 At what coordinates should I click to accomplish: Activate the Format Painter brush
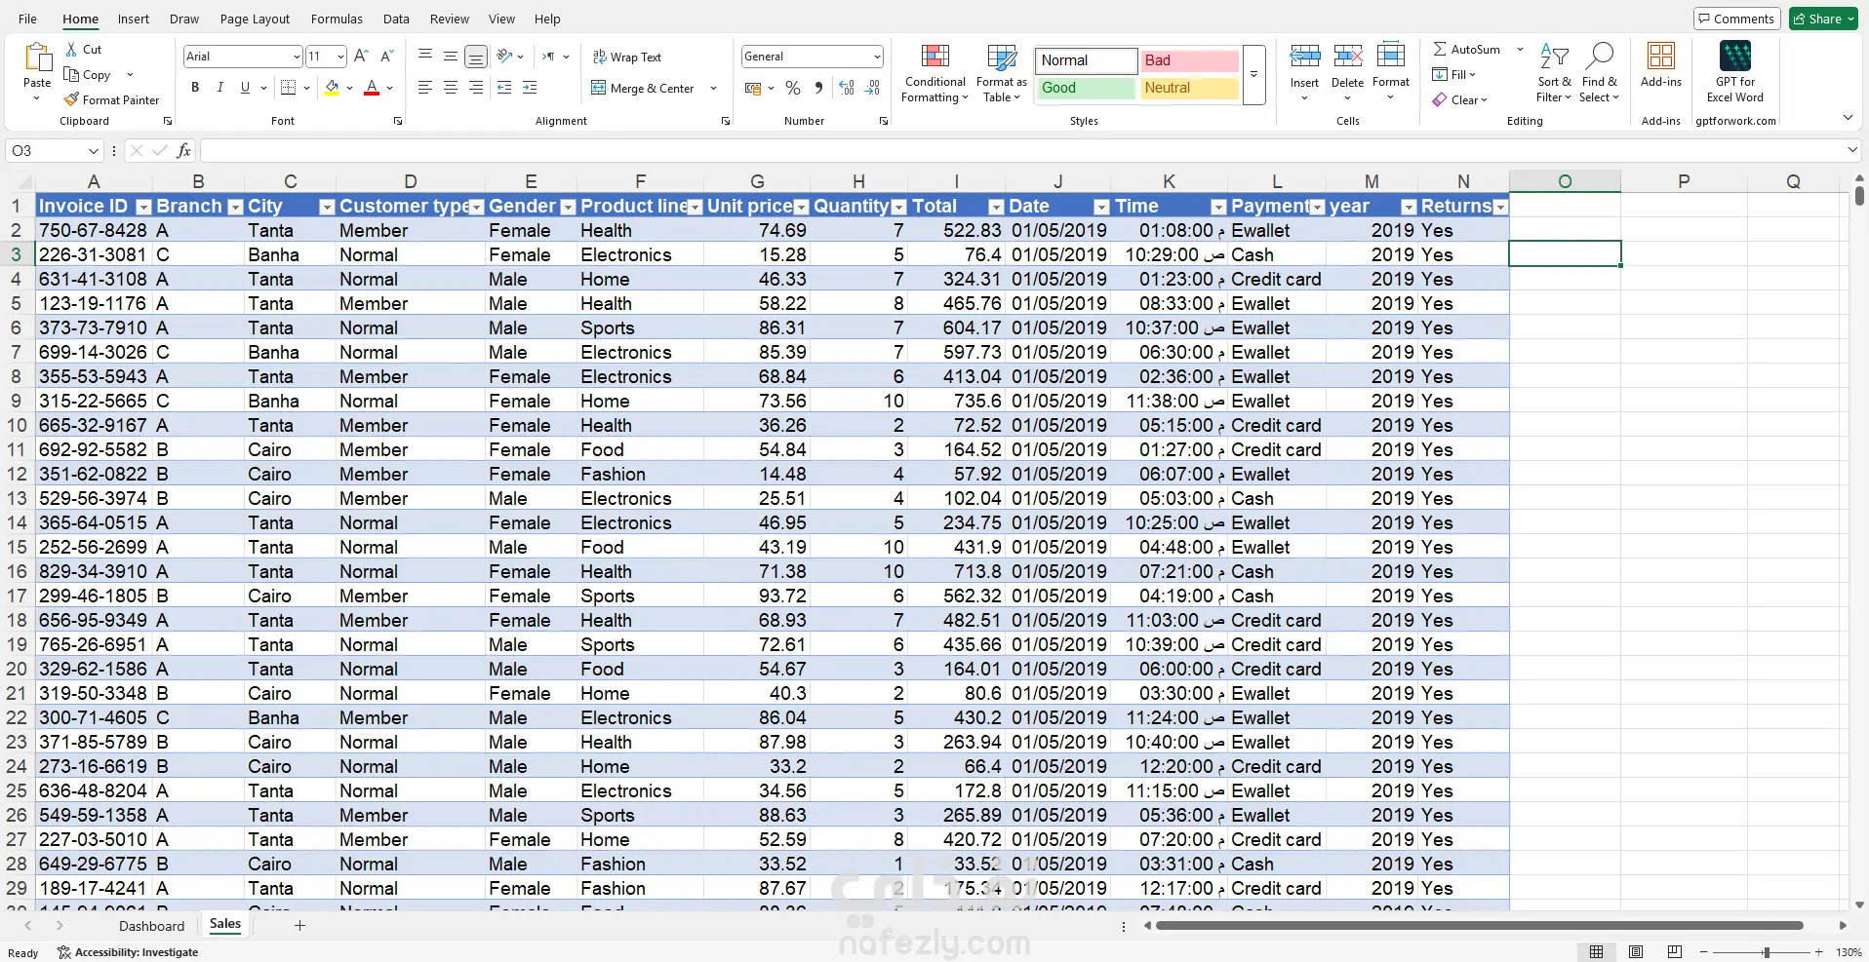point(71,99)
